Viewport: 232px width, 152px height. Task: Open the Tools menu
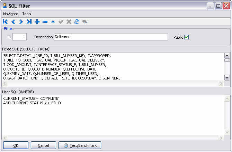tap(27, 14)
